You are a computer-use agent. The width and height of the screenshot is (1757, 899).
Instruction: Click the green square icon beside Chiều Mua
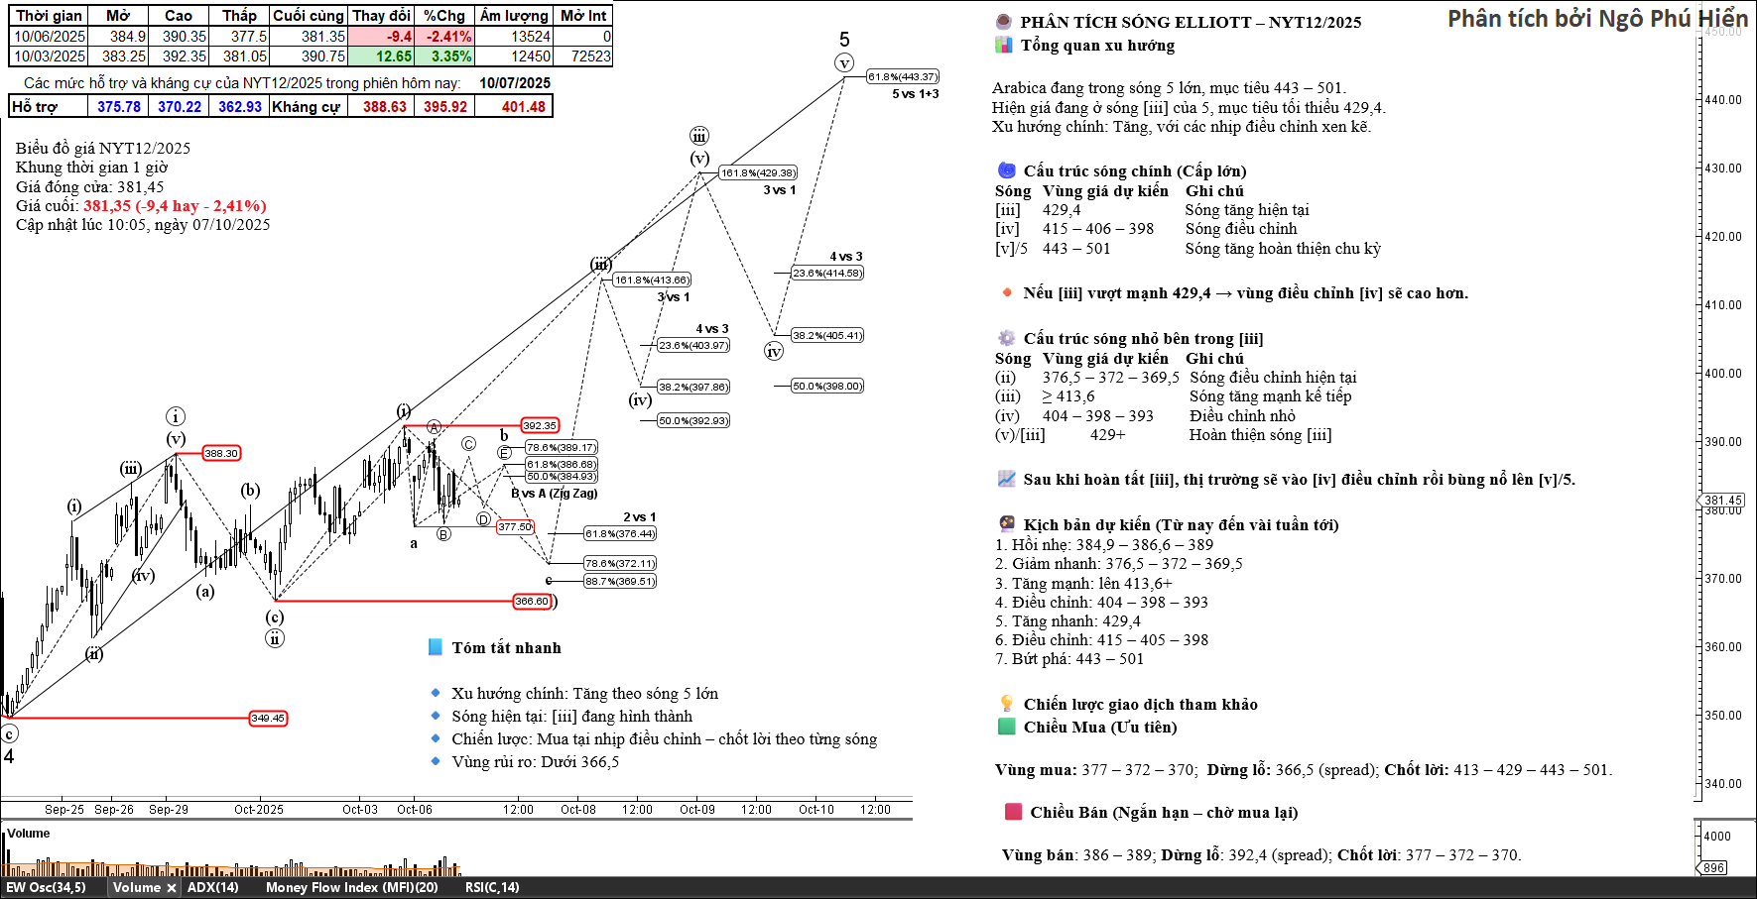coord(1006,727)
